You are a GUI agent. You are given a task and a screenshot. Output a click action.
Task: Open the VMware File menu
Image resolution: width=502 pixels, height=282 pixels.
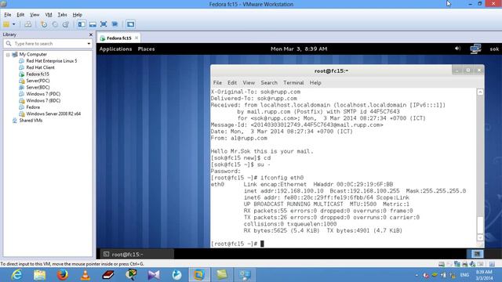click(x=7, y=15)
